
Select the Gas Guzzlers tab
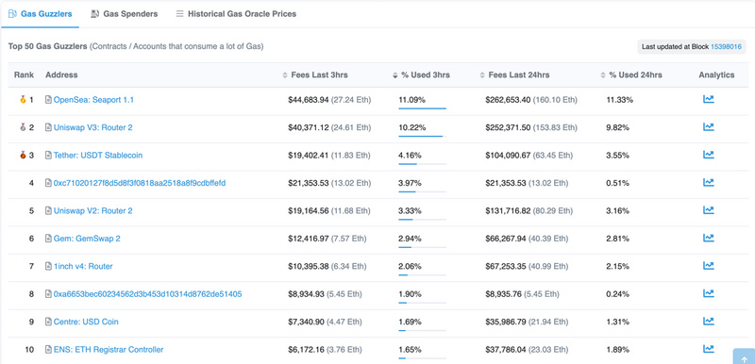40,14
